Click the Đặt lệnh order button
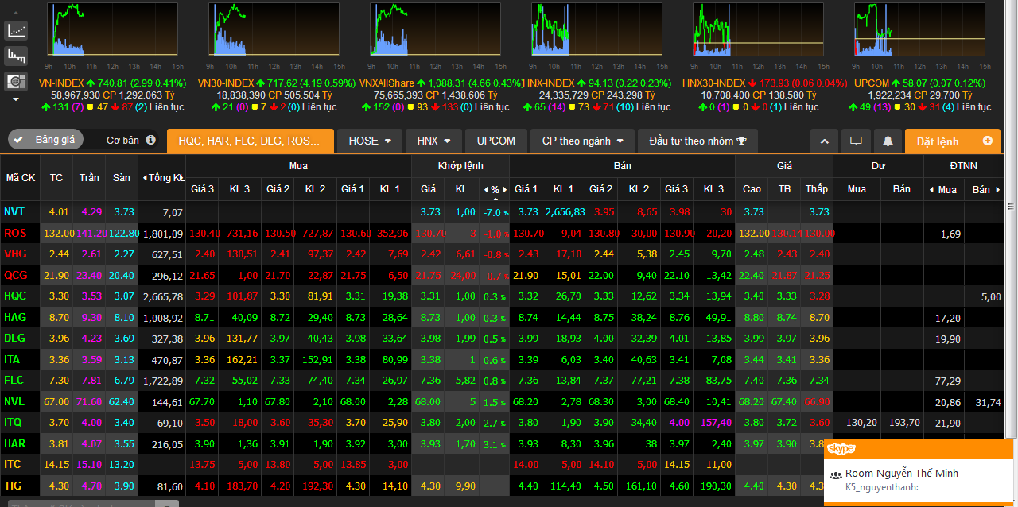This screenshot has height=507, width=1018. 953,141
